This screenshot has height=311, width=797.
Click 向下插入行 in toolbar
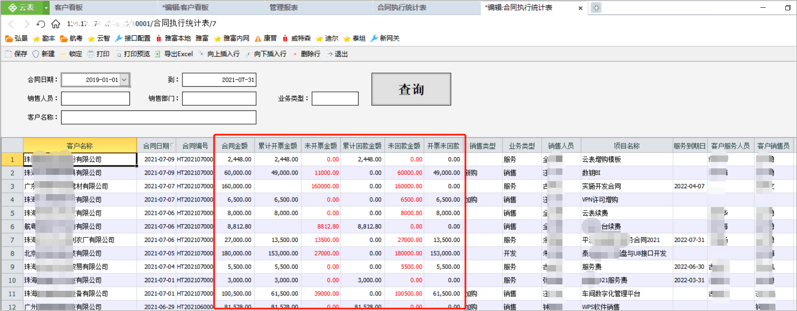point(266,54)
